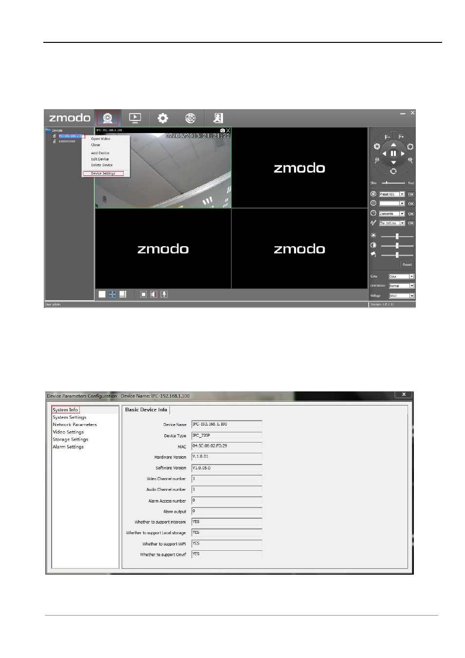The image size is (465, 658).
Task: Click the Device Name input field
Action: tap(227, 425)
